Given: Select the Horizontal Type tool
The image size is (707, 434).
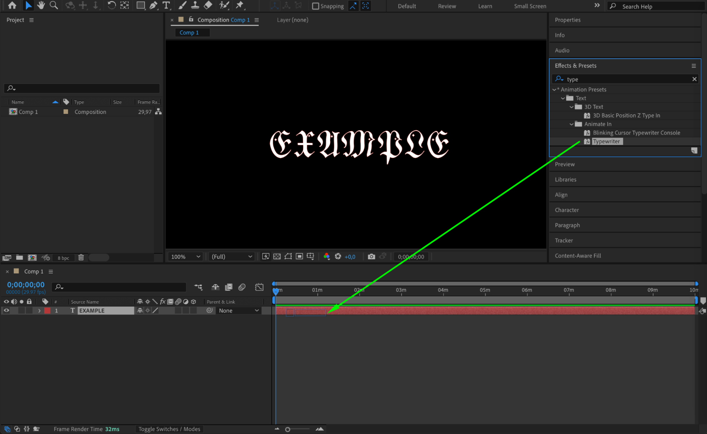Looking at the screenshot, I should pos(166,5).
